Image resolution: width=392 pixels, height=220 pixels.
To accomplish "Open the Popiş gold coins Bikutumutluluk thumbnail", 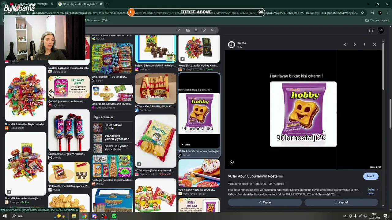I will [156, 141].
